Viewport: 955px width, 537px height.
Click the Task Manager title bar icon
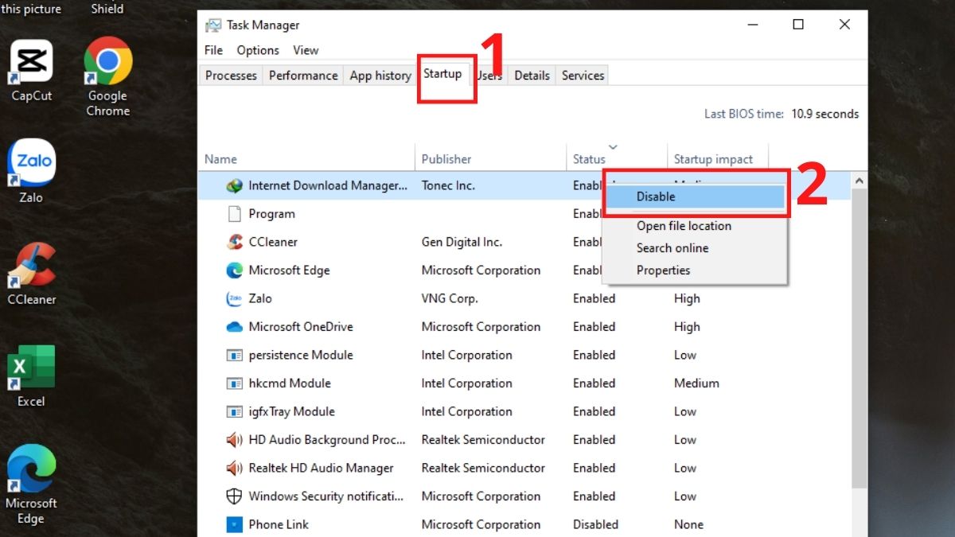click(213, 25)
